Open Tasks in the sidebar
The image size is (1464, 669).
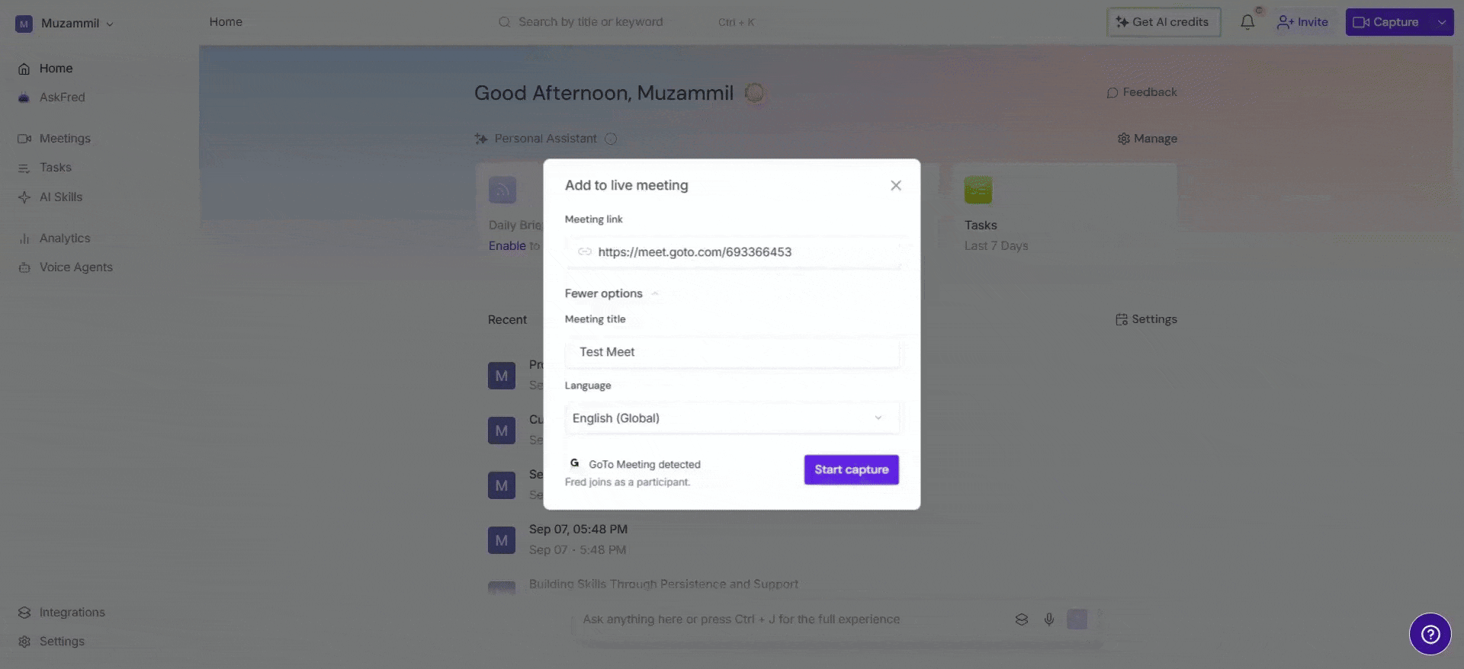[x=44, y=168]
